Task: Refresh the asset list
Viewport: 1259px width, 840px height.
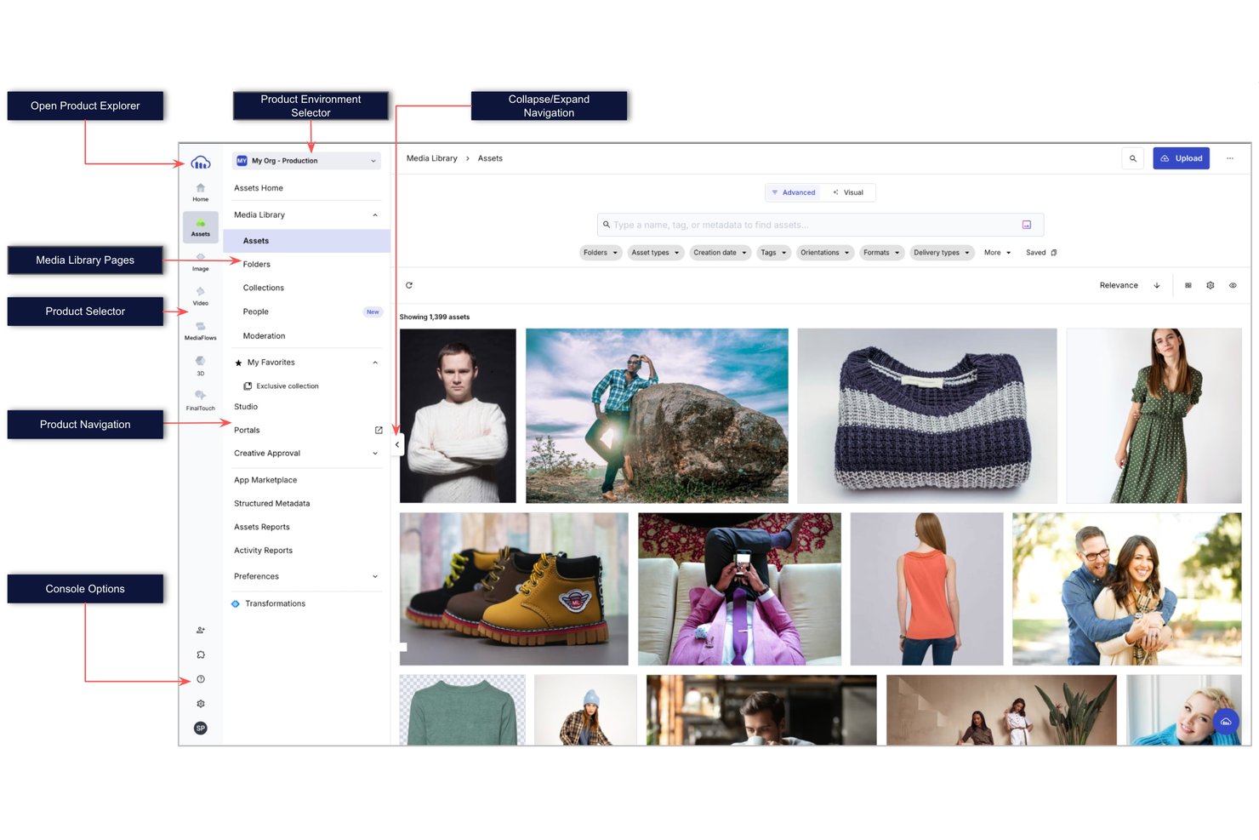Action: [x=409, y=285]
